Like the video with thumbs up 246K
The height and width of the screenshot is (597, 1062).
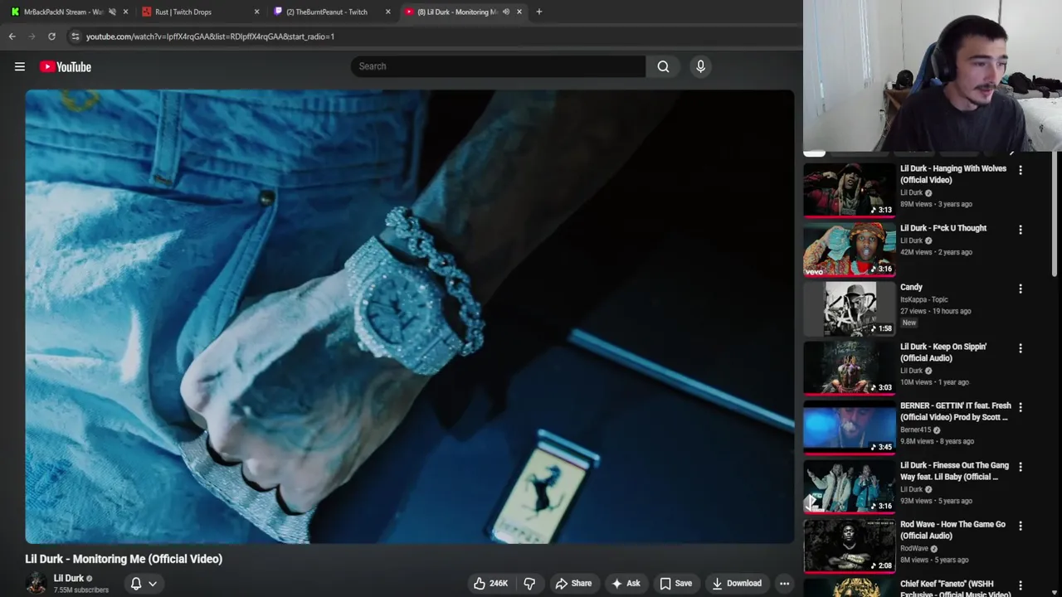tap(490, 583)
